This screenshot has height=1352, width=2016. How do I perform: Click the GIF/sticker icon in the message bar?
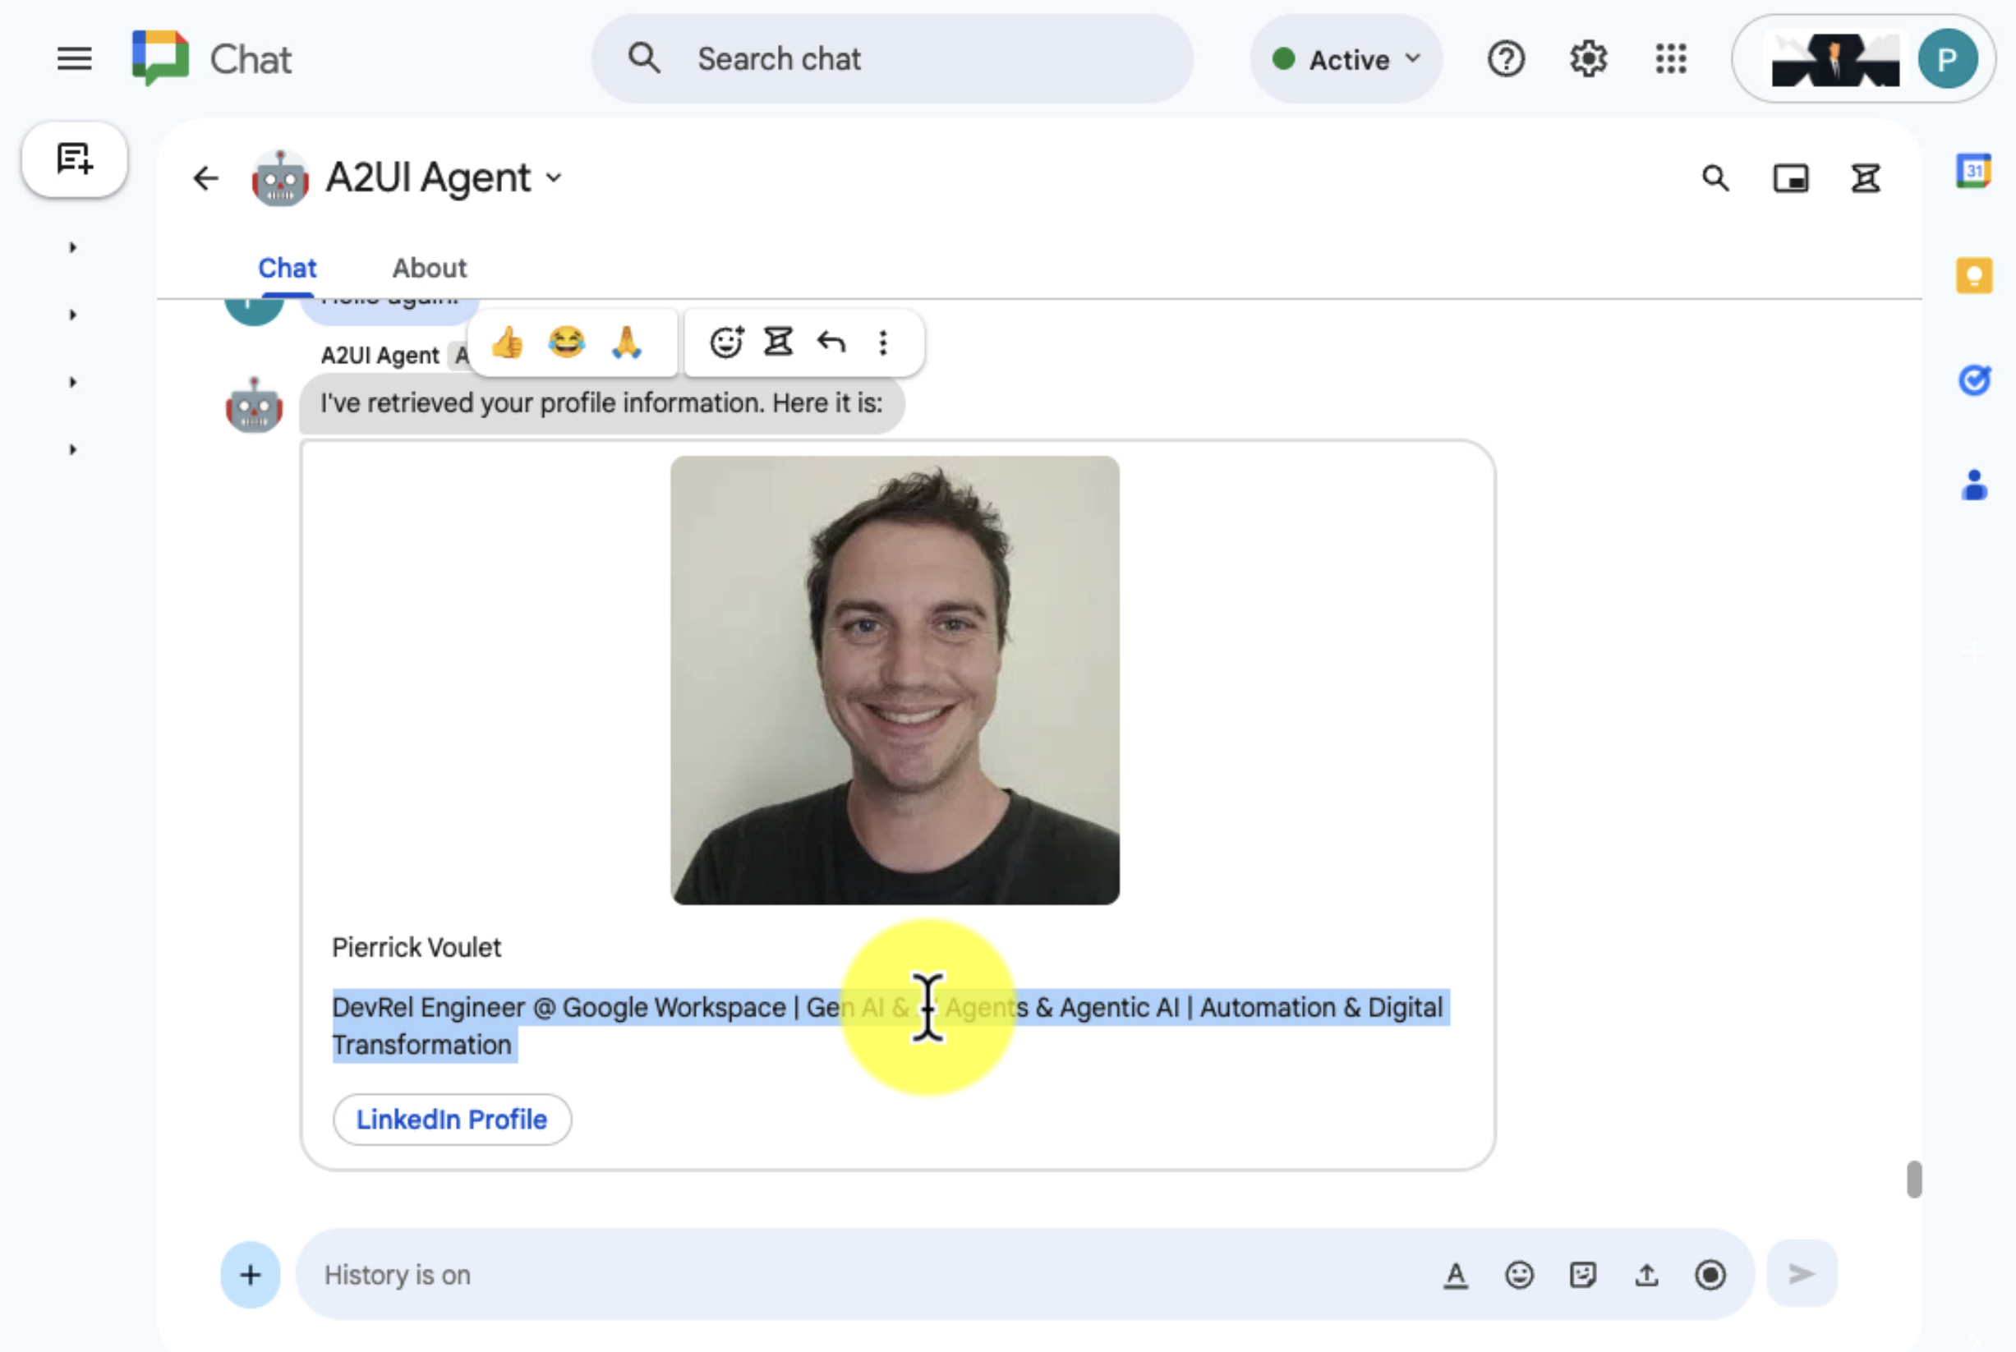[x=1584, y=1276]
